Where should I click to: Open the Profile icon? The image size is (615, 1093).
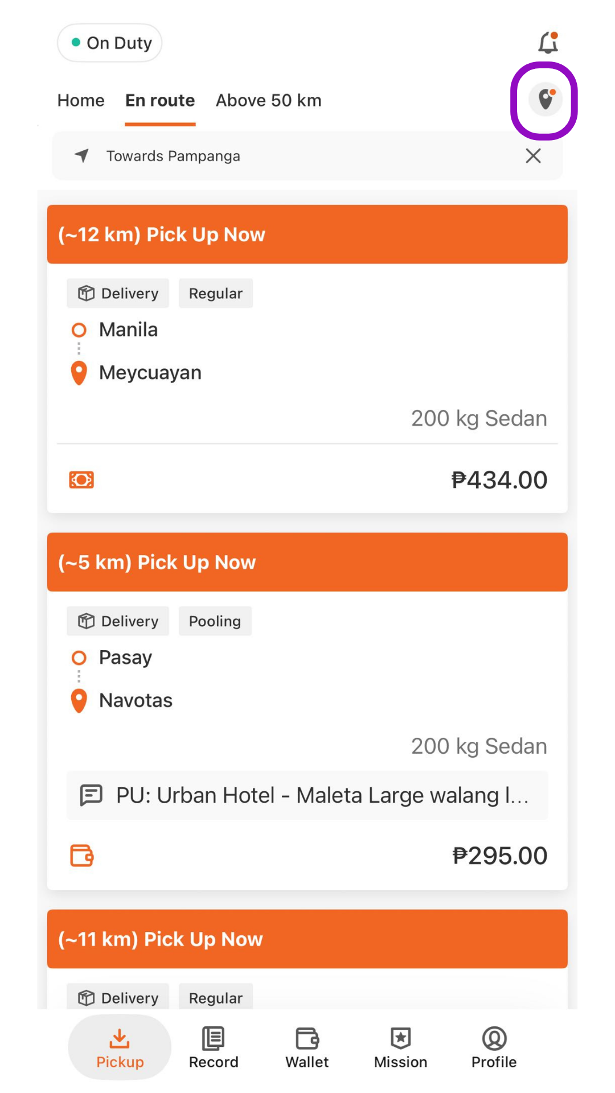click(x=494, y=1038)
